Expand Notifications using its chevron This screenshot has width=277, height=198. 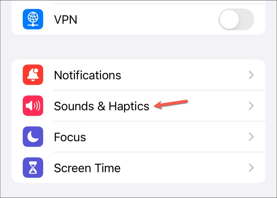click(x=251, y=75)
